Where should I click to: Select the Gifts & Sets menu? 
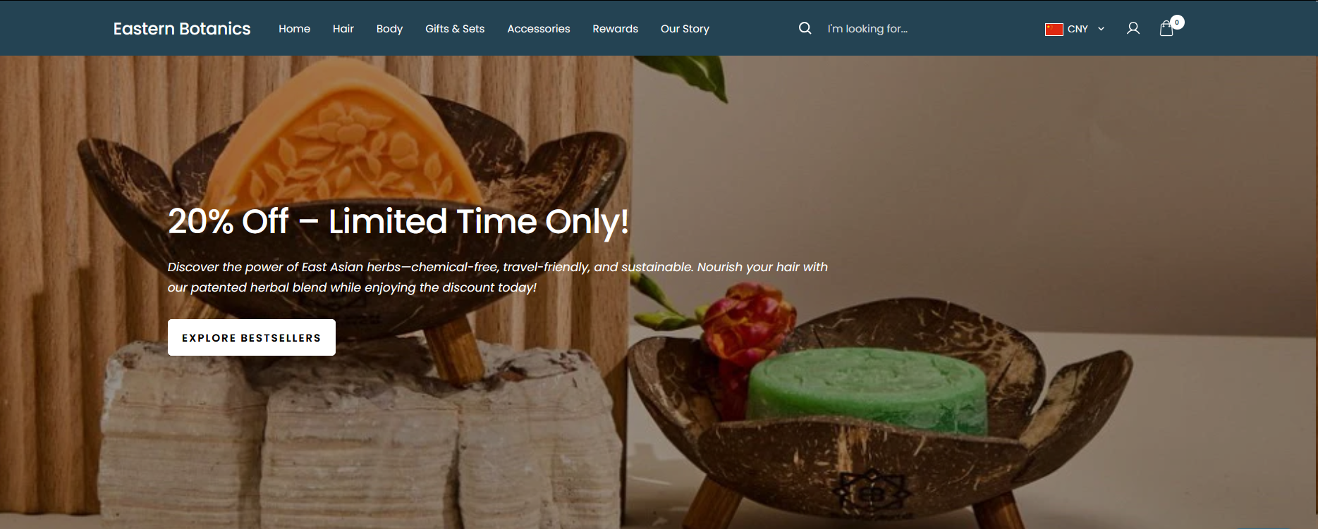(455, 29)
